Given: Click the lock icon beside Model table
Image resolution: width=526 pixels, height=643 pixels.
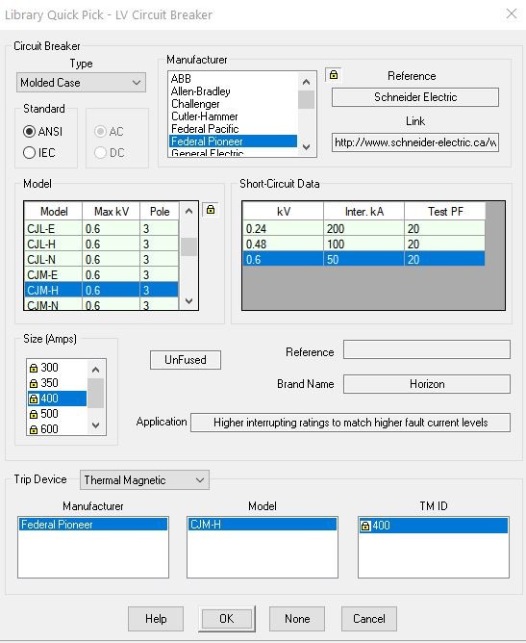Looking at the screenshot, I should click(x=211, y=210).
